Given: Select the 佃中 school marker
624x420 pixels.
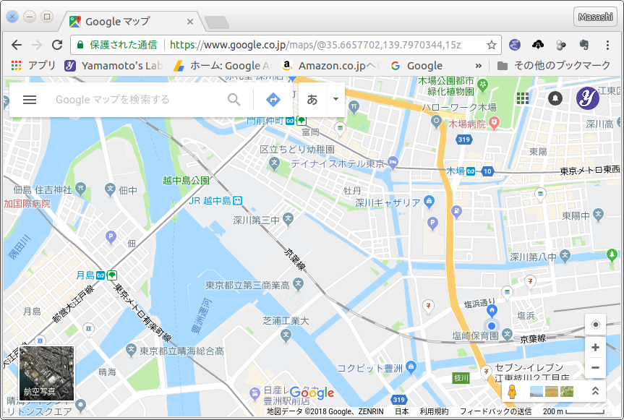Looking at the screenshot, I should click(110, 189).
